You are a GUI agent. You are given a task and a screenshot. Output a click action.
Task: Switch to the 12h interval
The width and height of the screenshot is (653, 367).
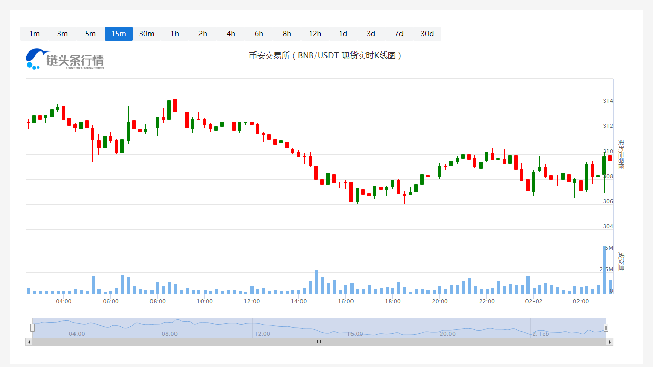point(315,34)
